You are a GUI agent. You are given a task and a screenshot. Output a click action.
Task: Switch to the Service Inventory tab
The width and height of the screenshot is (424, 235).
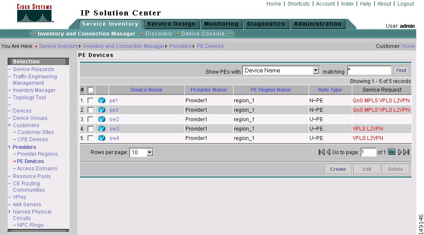tap(110, 24)
